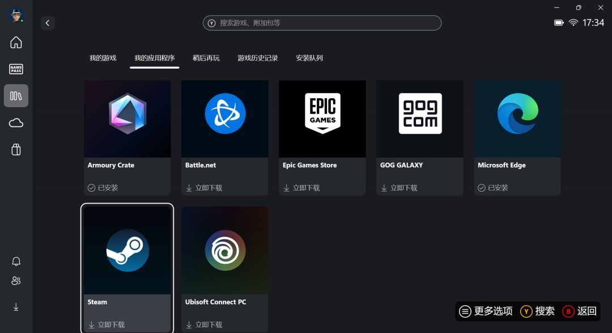Open 更多选项 more options button
Image resolution: width=612 pixels, height=333 pixels.
(486, 311)
